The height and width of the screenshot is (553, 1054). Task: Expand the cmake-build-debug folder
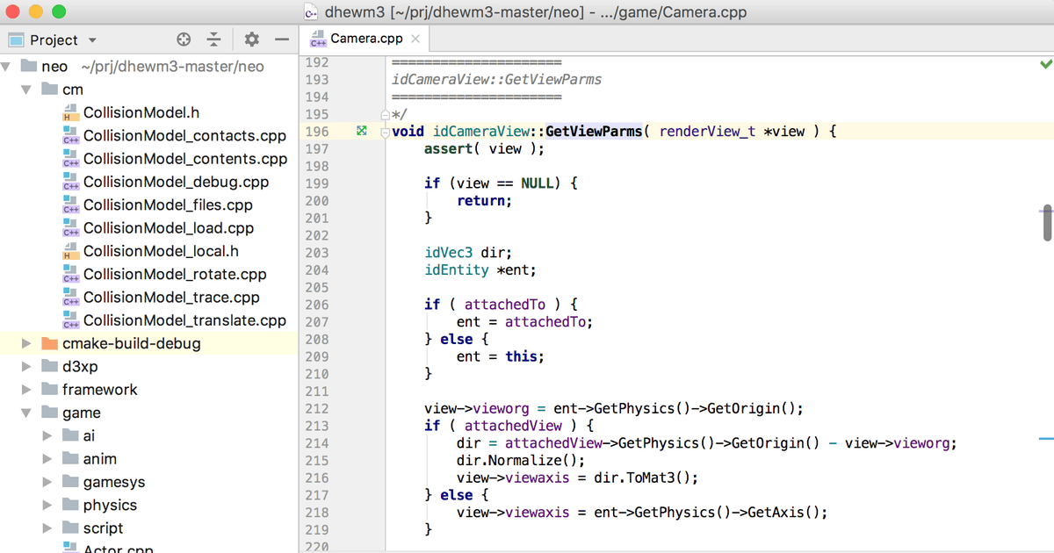pyautogui.click(x=26, y=343)
